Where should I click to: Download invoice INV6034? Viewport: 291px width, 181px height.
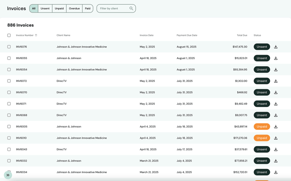tap(276, 172)
